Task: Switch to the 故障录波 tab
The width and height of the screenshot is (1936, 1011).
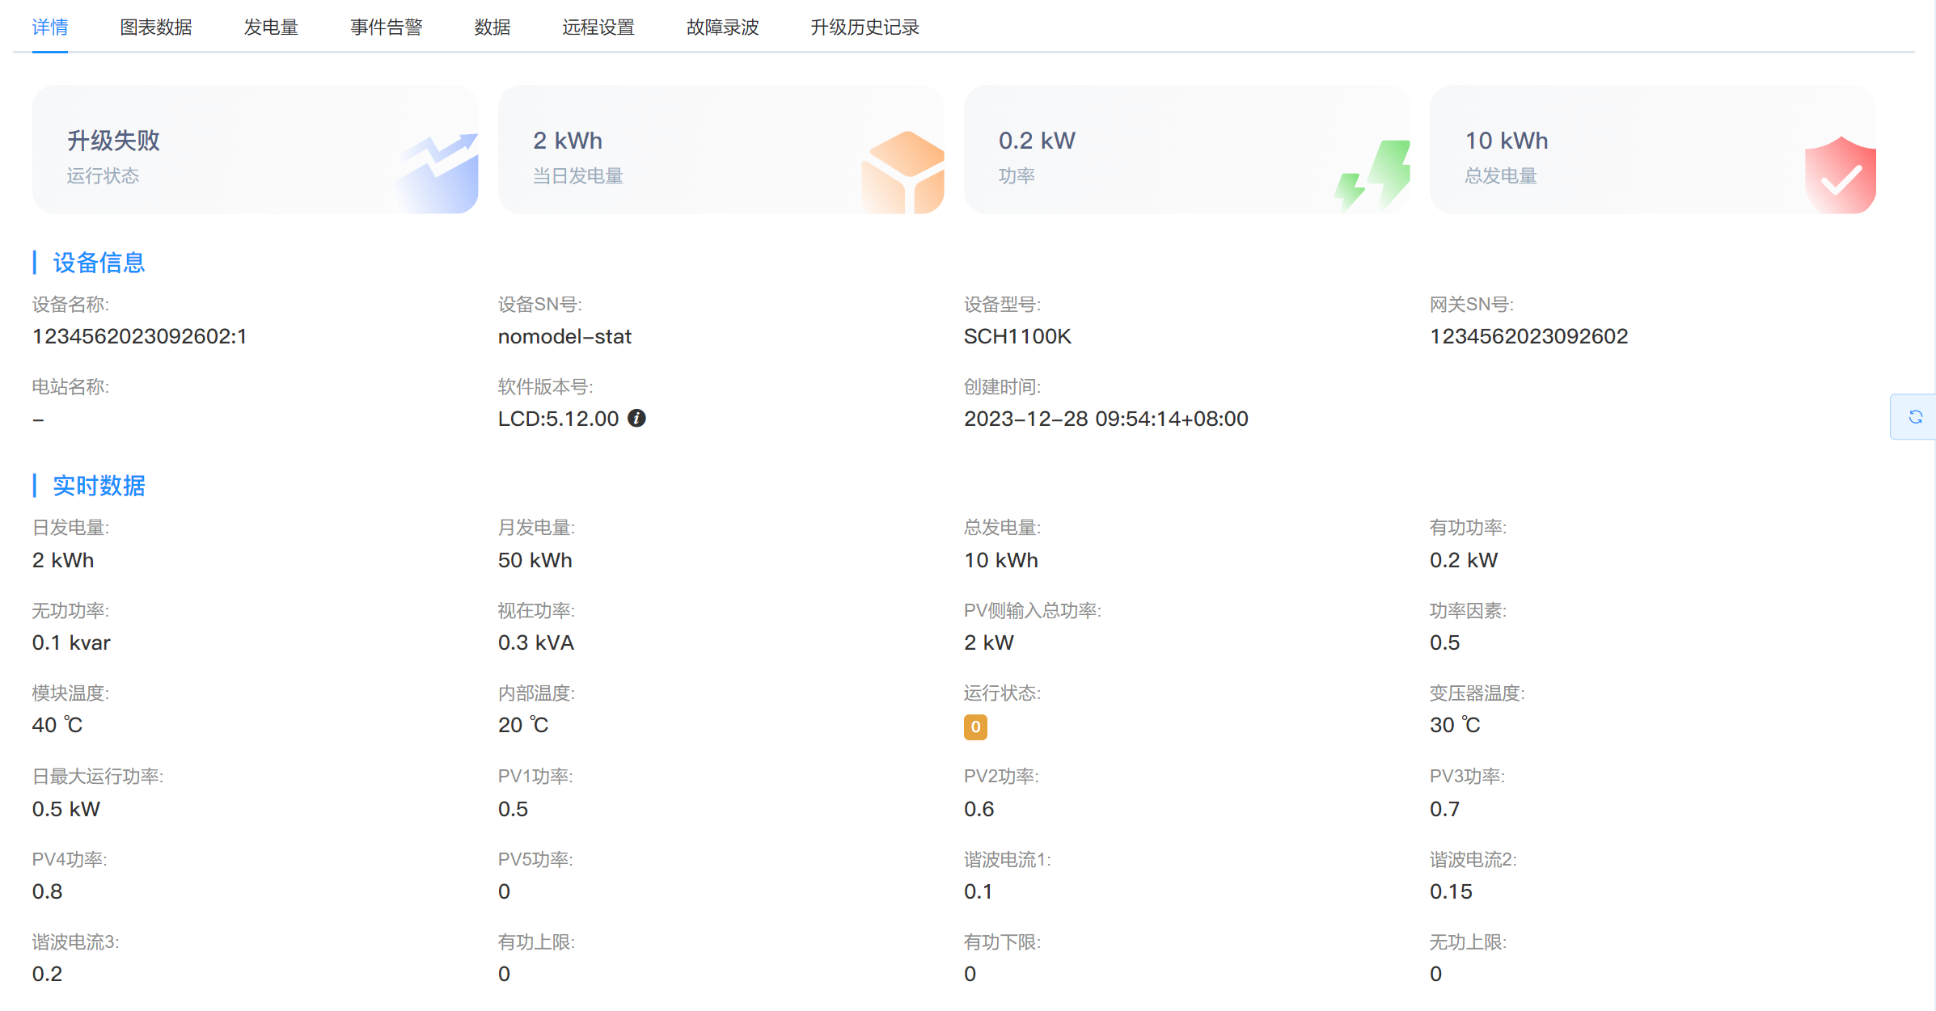Action: pyautogui.click(x=722, y=27)
